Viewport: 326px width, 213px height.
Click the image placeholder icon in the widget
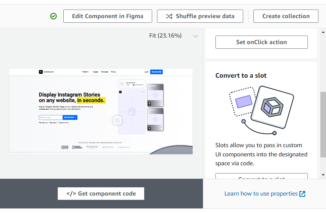(x=131, y=112)
